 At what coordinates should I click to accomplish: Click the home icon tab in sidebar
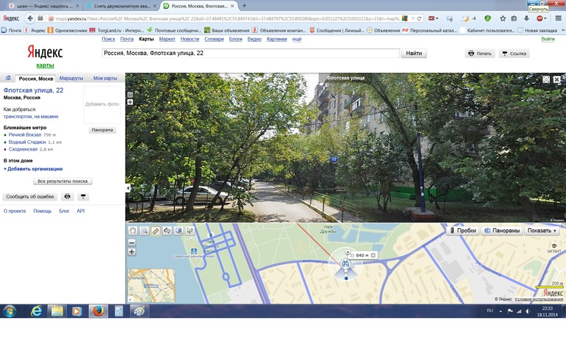[7, 78]
